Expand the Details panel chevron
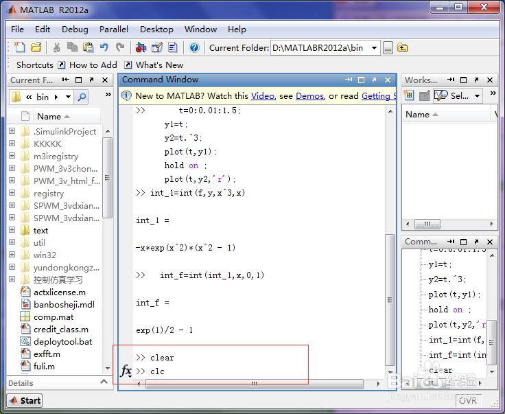Screen dimensions: 505x414 (x=104, y=382)
